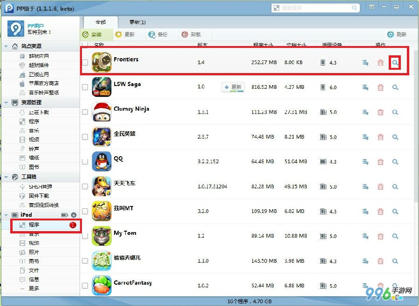Screen dimensions: 419x306
Task: Click the backup list icon in the Frontiers row
Action: [x=365, y=63]
